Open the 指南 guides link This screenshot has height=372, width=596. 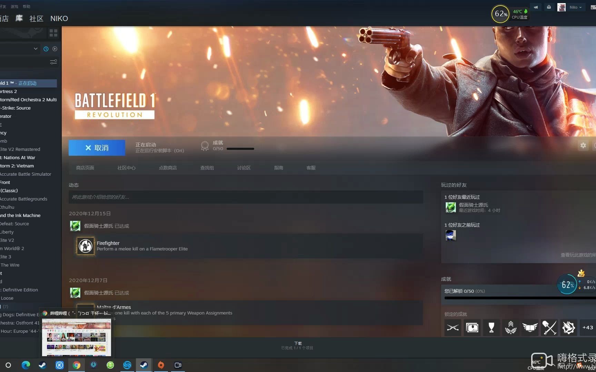278,168
